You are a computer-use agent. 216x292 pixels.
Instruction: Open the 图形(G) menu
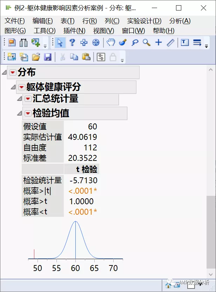coord(15,31)
